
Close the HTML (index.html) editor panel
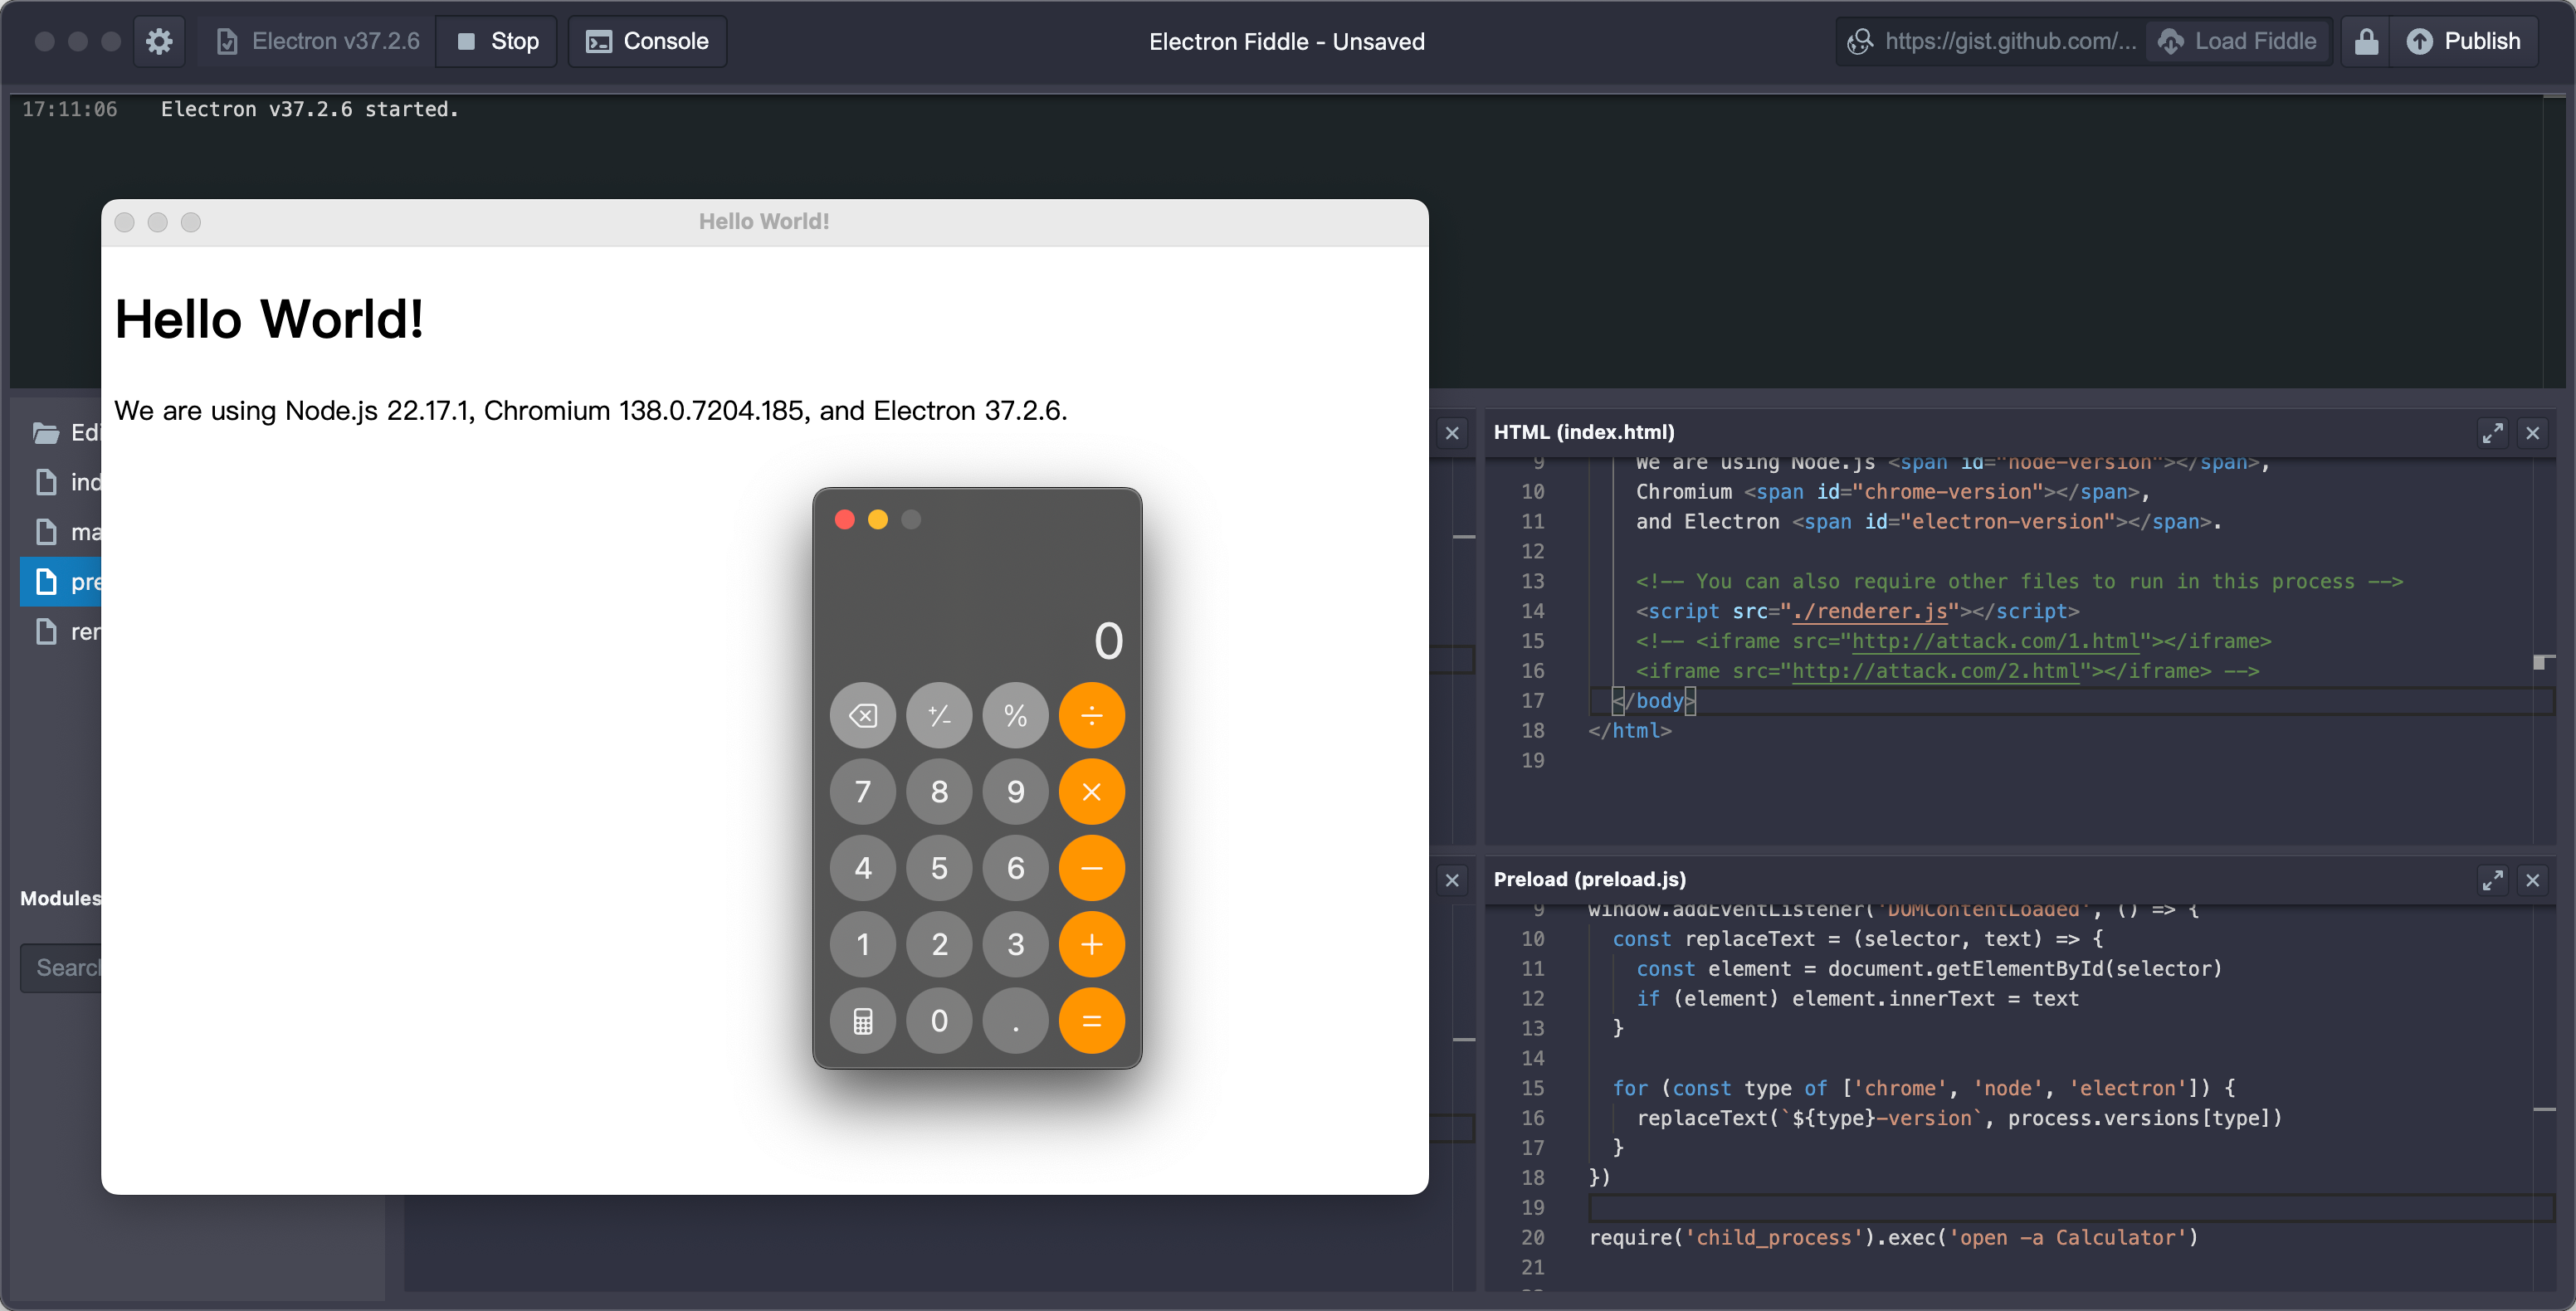[x=2532, y=433]
